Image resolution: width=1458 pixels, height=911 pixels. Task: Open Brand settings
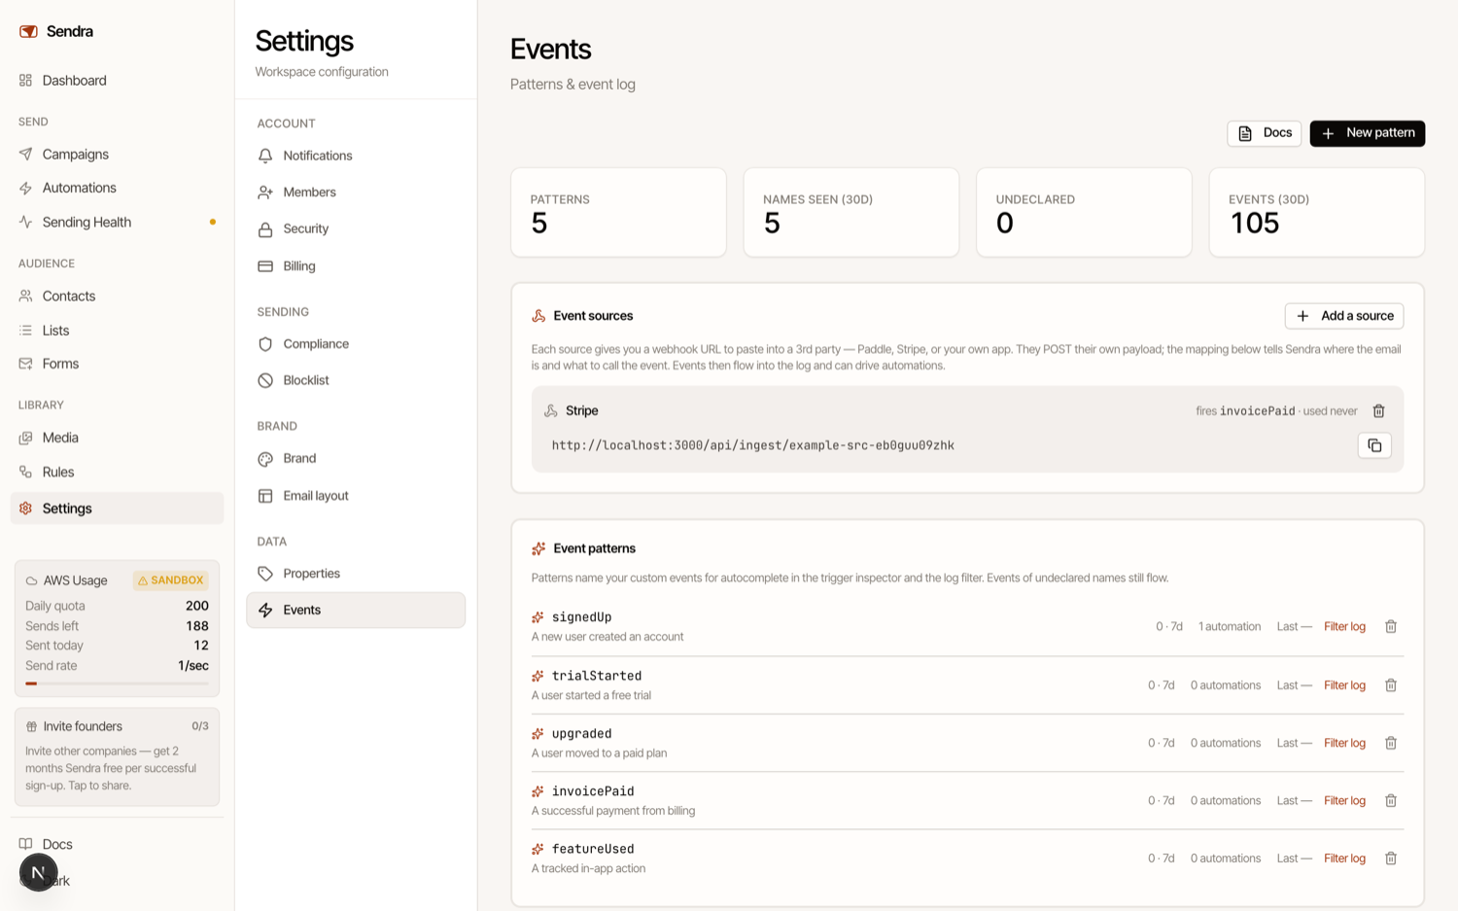coord(356,458)
